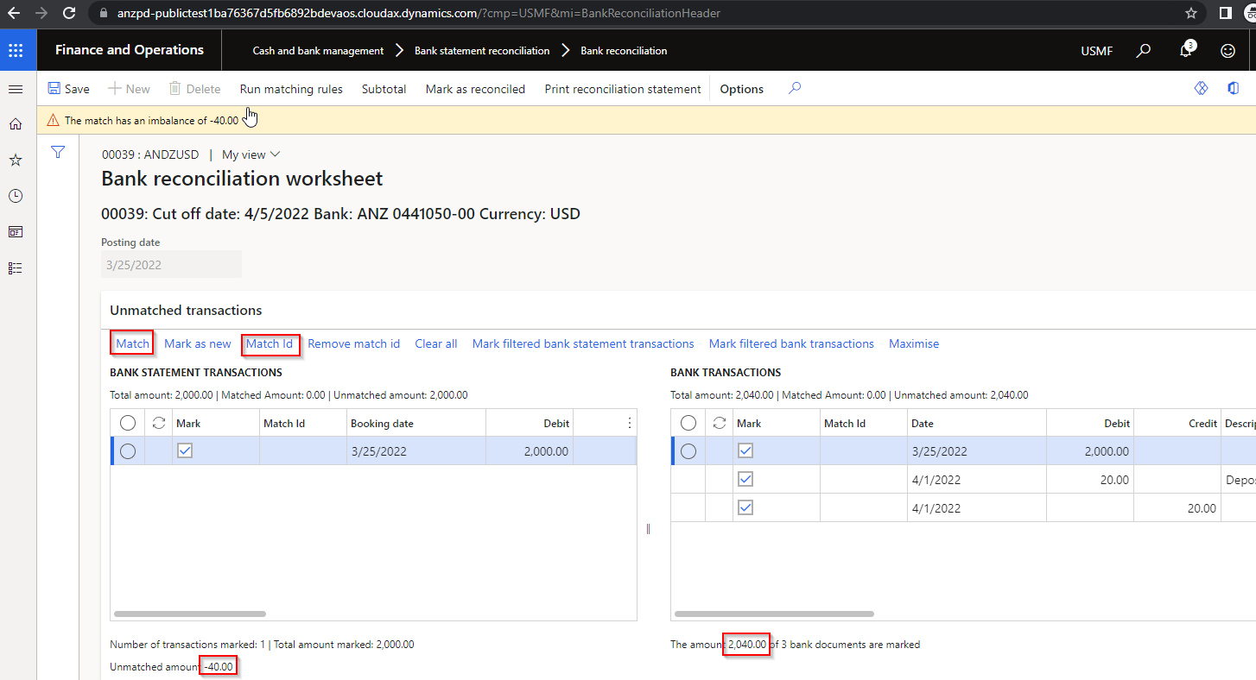Uncheck Mark for 20.00 credit bank transaction
This screenshot has height=680, width=1256.
click(x=745, y=507)
